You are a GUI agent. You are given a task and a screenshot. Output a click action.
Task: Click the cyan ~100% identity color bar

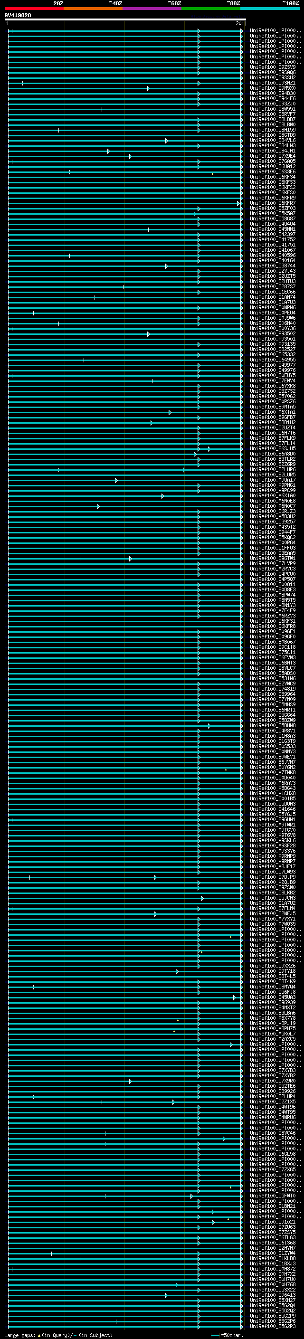[x=270, y=9]
